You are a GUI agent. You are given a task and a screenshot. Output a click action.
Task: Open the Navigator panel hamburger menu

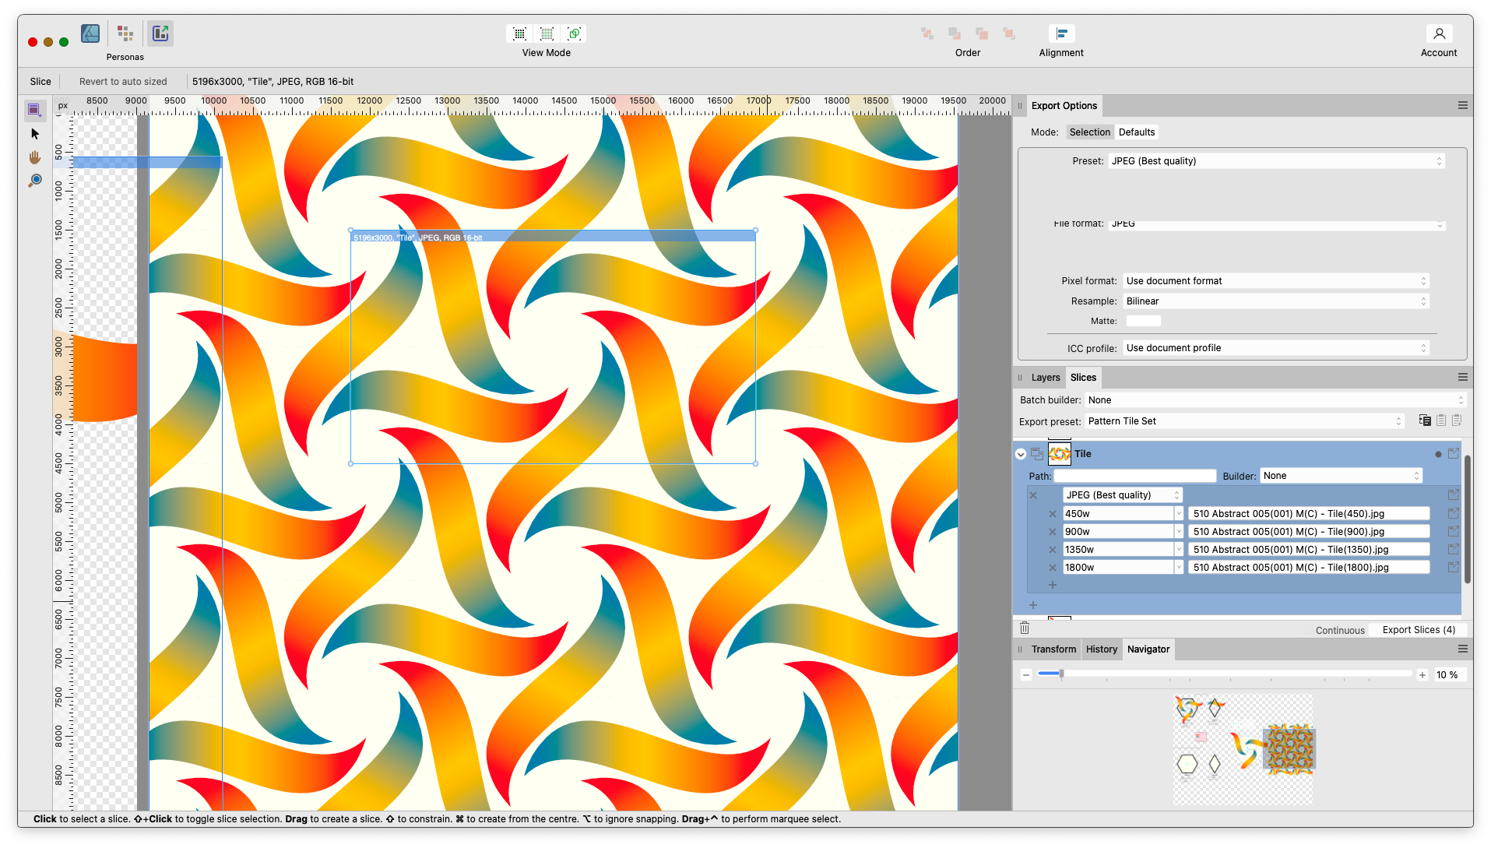pyautogui.click(x=1462, y=649)
